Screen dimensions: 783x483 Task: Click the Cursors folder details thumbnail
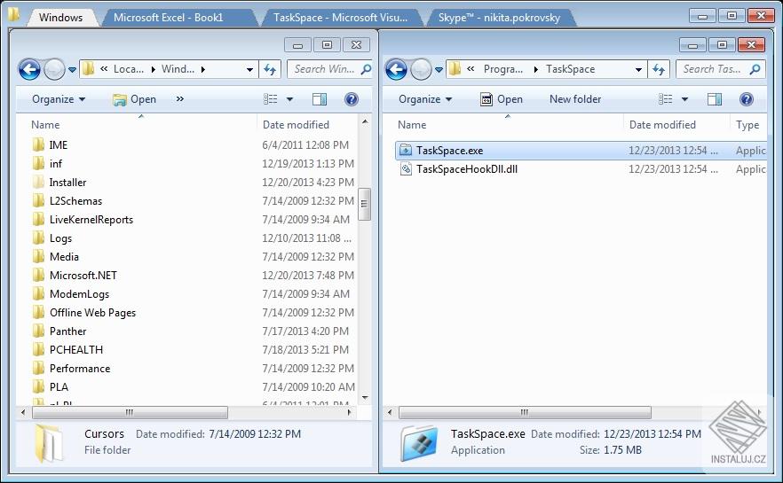point(49,442)
